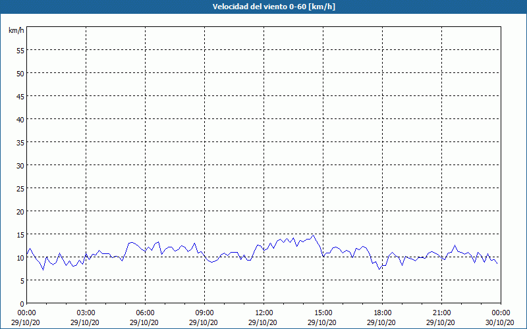Click the 21:00 time axis label
Viewport: 527px width, 329px height.
coord(441,313)
